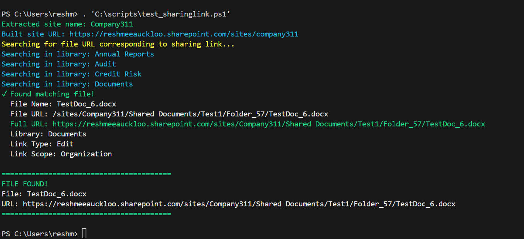
Task: Click 'Searching for file URL corresponding to sharing link...' text
Action: (x=118, y=44)
